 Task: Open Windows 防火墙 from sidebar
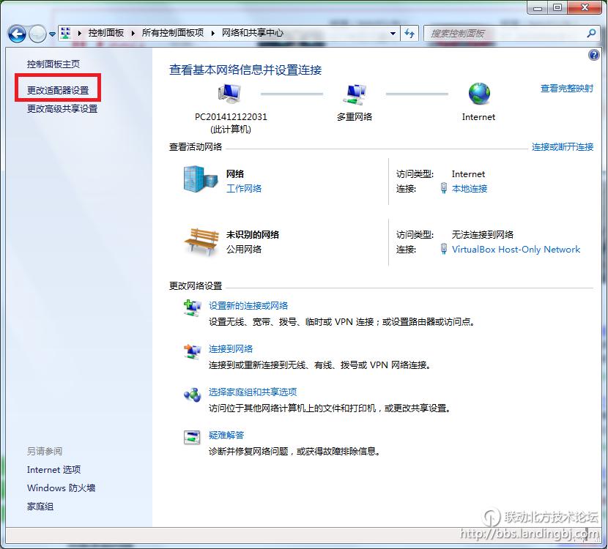point(61,488)
